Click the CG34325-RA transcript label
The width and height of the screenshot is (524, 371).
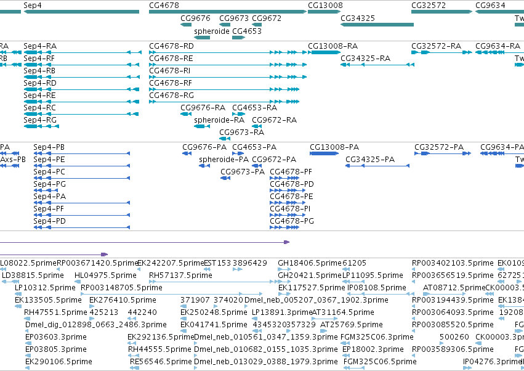pyautogui.click(x=366, y=58)
